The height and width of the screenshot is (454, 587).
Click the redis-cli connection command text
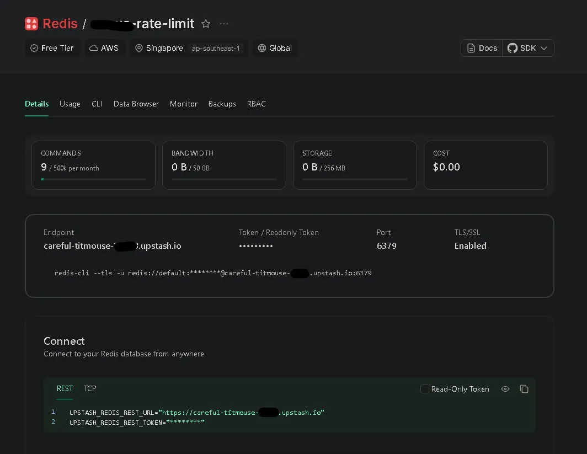click(213, 273)
